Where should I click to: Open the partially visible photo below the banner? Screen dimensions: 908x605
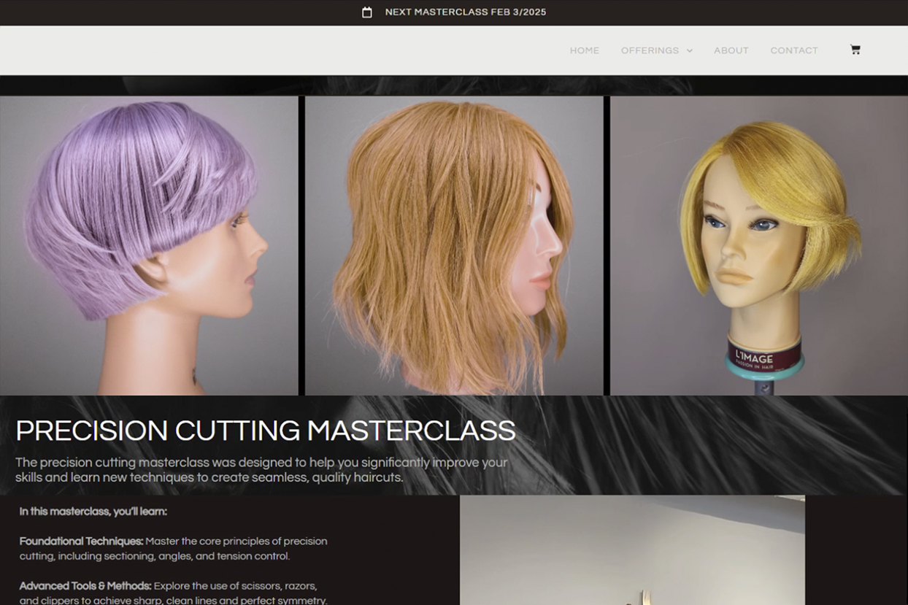pyautogui.click(x=631, y=551)
